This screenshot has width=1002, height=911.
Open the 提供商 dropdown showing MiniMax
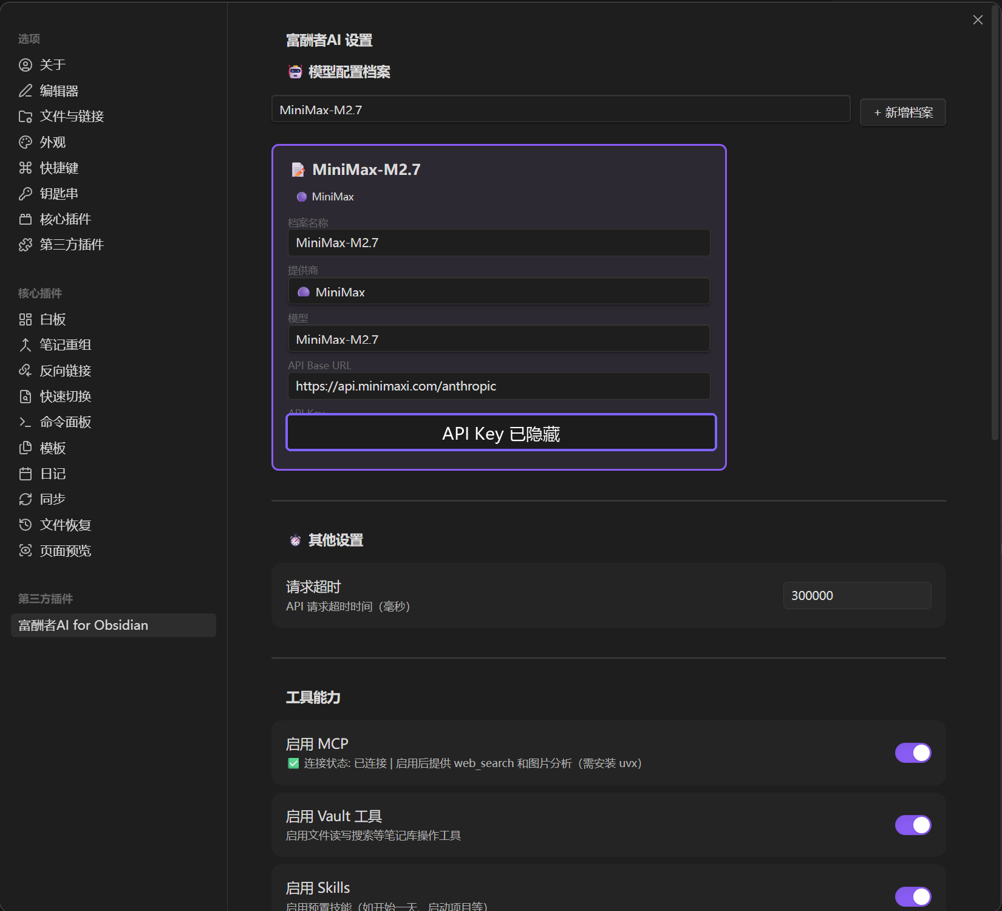coord(499,292)
